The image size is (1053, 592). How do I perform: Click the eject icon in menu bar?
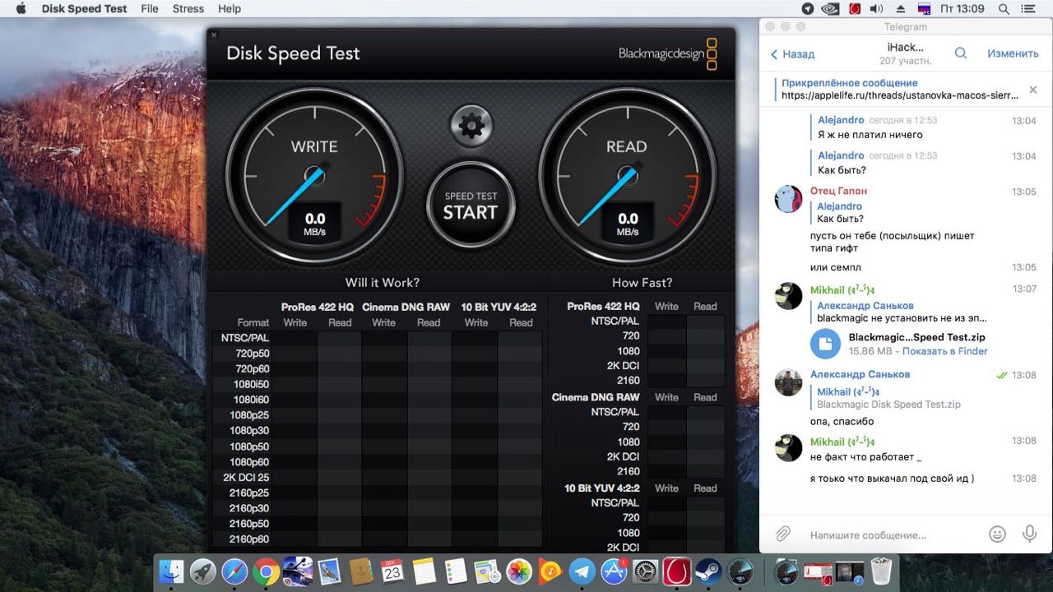(x=900, y=9)
